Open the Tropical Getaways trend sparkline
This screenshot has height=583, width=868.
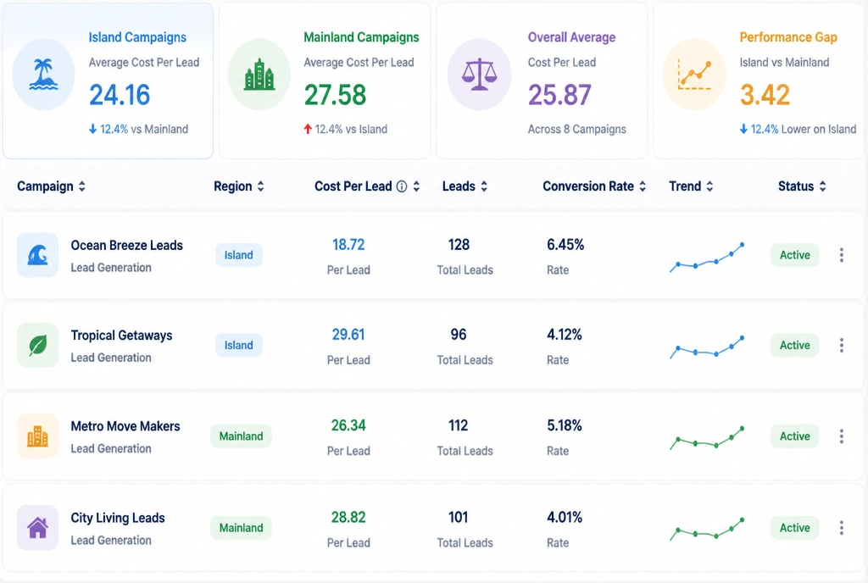point(707,347)
